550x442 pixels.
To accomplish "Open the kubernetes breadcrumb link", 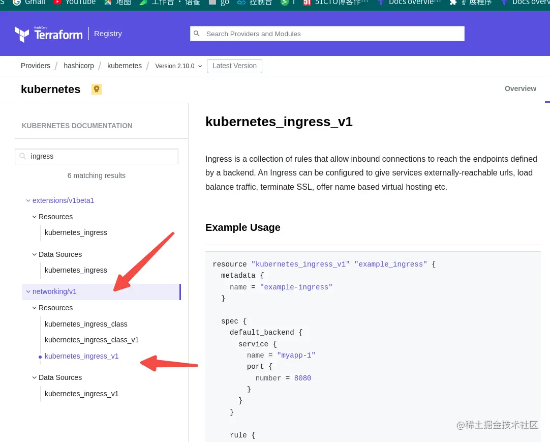I will 125,66.
